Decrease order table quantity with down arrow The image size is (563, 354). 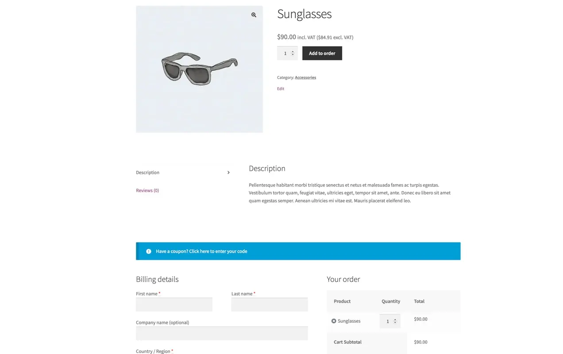tap(395, 323)
